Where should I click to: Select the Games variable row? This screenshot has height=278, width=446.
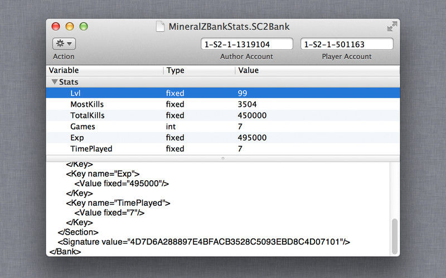(83, 126)
